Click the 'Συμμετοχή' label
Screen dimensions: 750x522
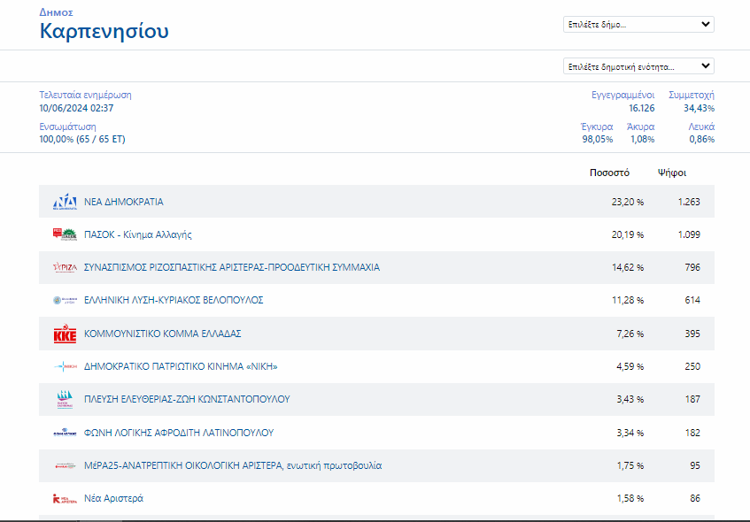tap(692, 95)
